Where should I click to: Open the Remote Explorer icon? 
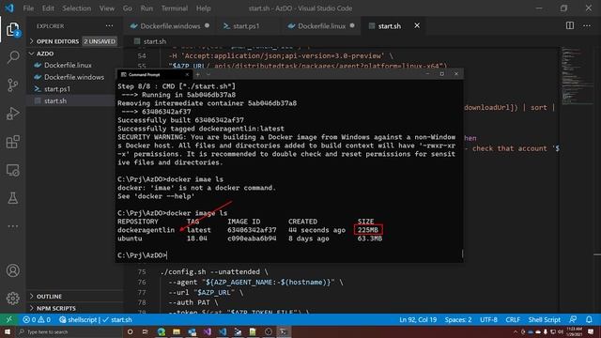12,170
